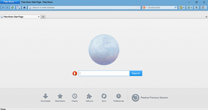Image resolution: width=208 pixels, height=110 pixels.
Task: Click the large Pale Moon logo image
Action: click(104, 50)
